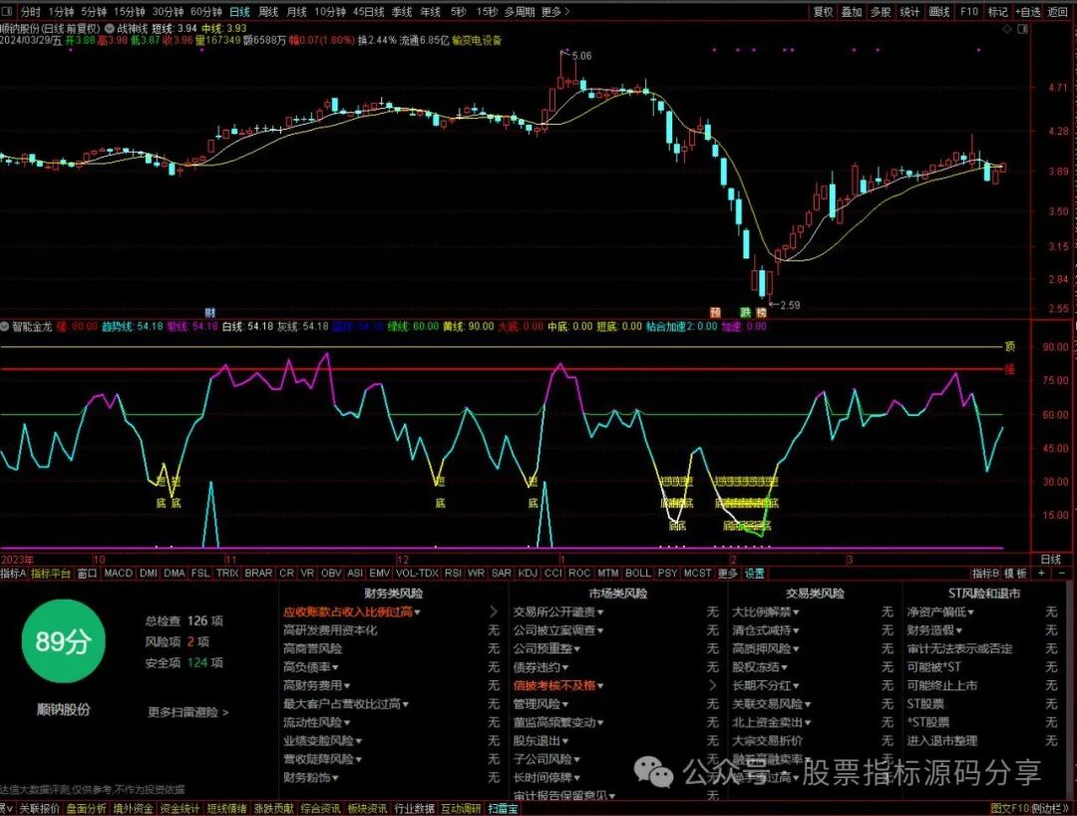Image resolution: width=1077 pixels, height=816 pixels.
Task: Click the 预 marker under the price chart
Action: pyautogui.click(x=715, y=312)
